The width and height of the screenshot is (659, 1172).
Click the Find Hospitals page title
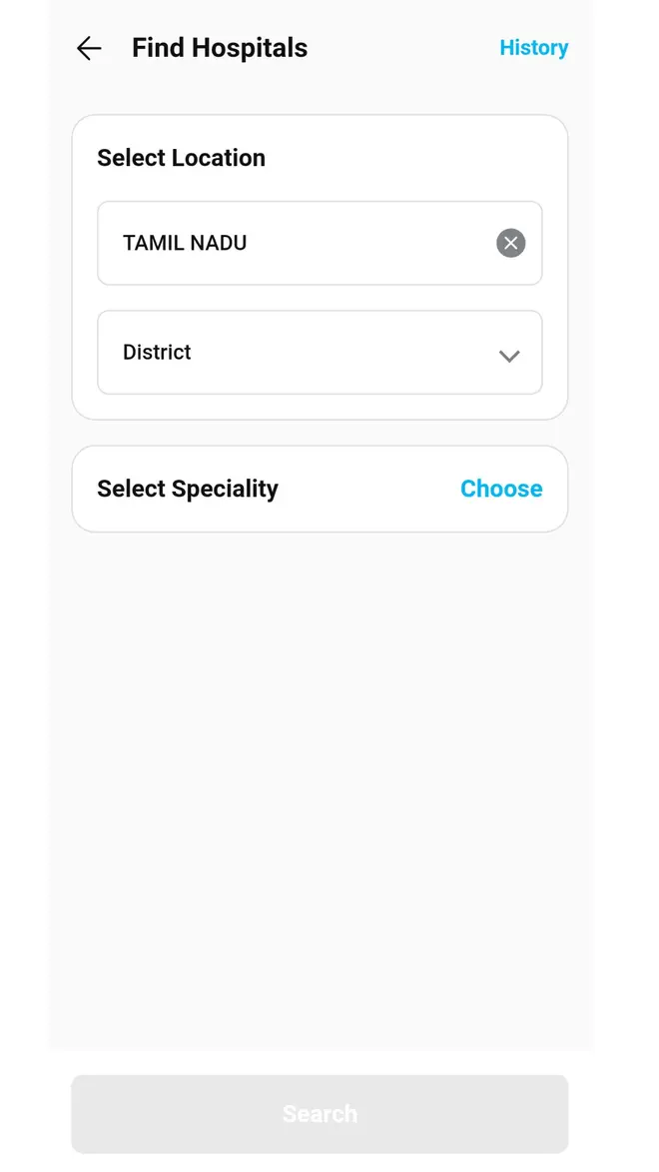[x=220, y=48]
